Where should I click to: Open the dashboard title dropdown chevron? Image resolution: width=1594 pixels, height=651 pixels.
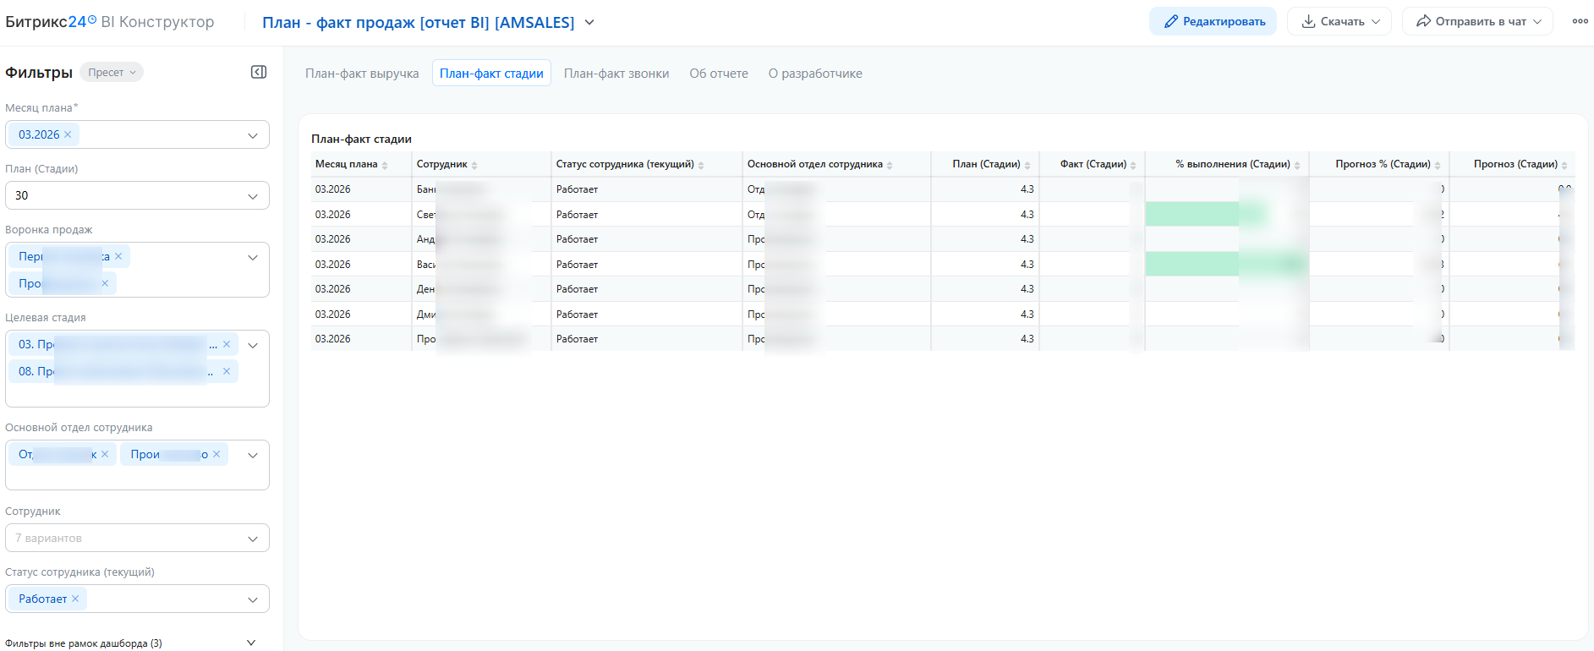pos(589,23)
